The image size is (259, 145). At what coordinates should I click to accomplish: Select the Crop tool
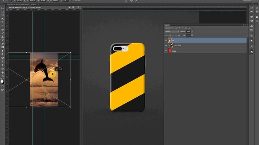2,23
